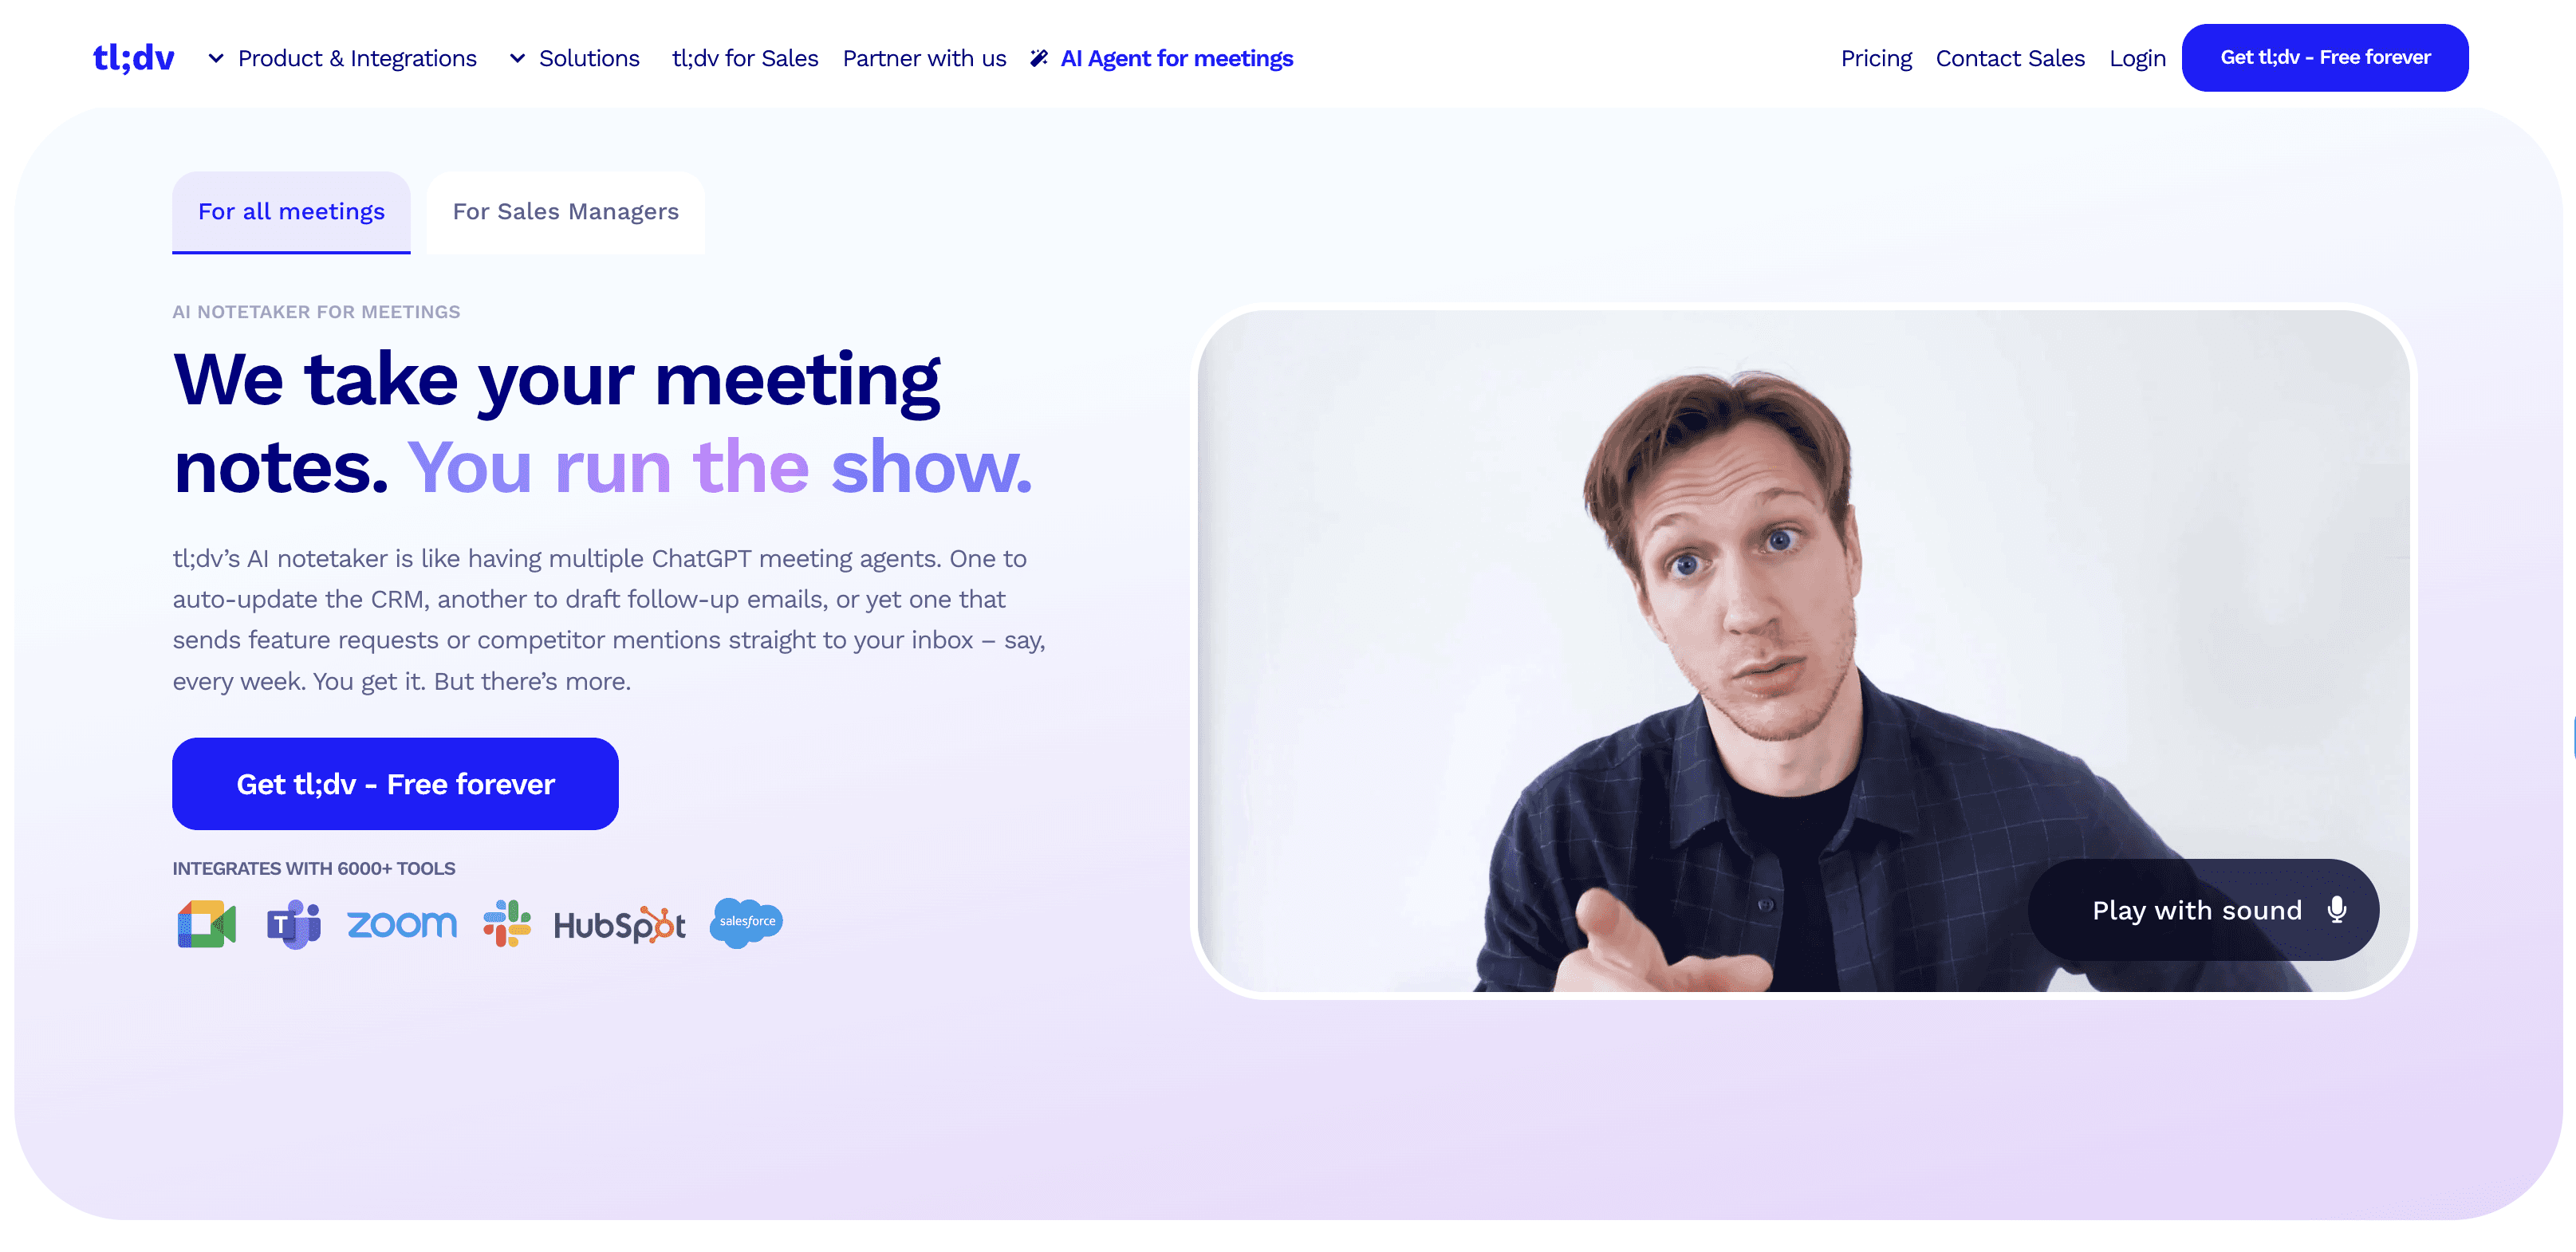Image resolution: width=2576 pixels, height=1252 pixels.
Task: Select the For all meetings tab
Action: tap(291, 212)
